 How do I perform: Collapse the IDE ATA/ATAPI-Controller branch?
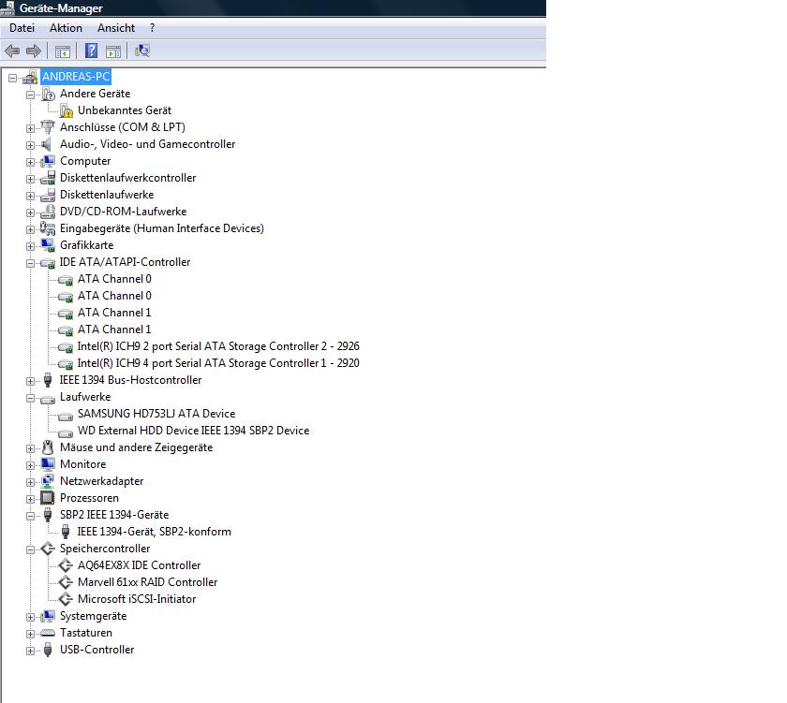tap(31, 263)
